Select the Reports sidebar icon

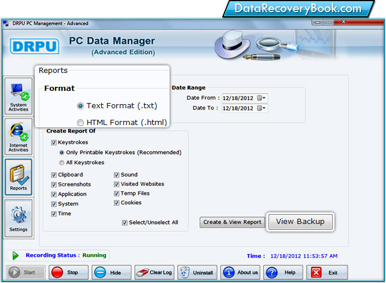pos(19,177)
